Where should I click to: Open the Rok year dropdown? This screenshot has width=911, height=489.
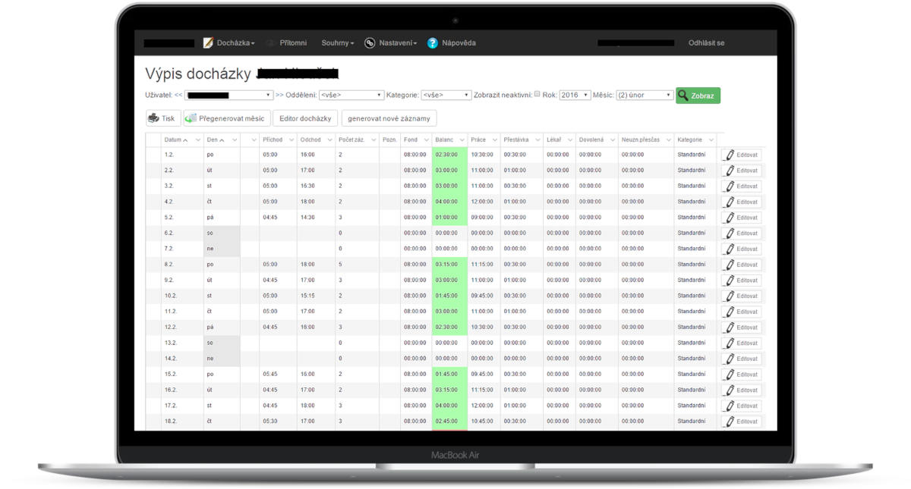575,95
